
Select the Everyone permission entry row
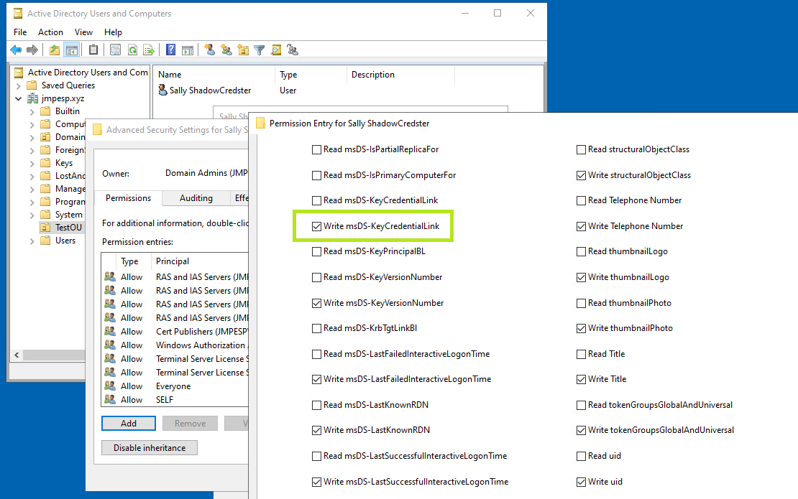(x=175, y=386)
